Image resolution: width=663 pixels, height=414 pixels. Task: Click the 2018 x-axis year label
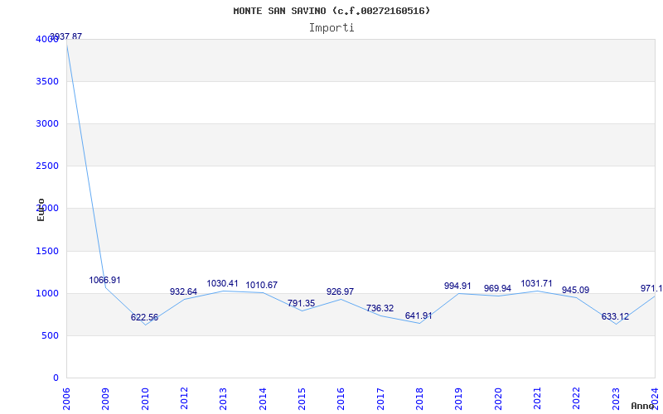pos(419,399)
